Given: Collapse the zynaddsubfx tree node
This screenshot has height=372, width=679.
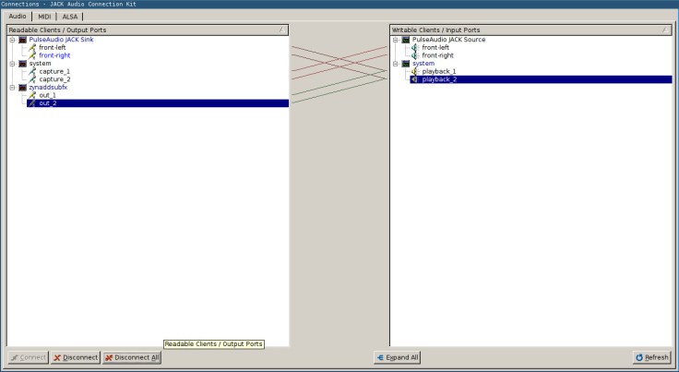Looking at the screenshot, I should point(12,87).
